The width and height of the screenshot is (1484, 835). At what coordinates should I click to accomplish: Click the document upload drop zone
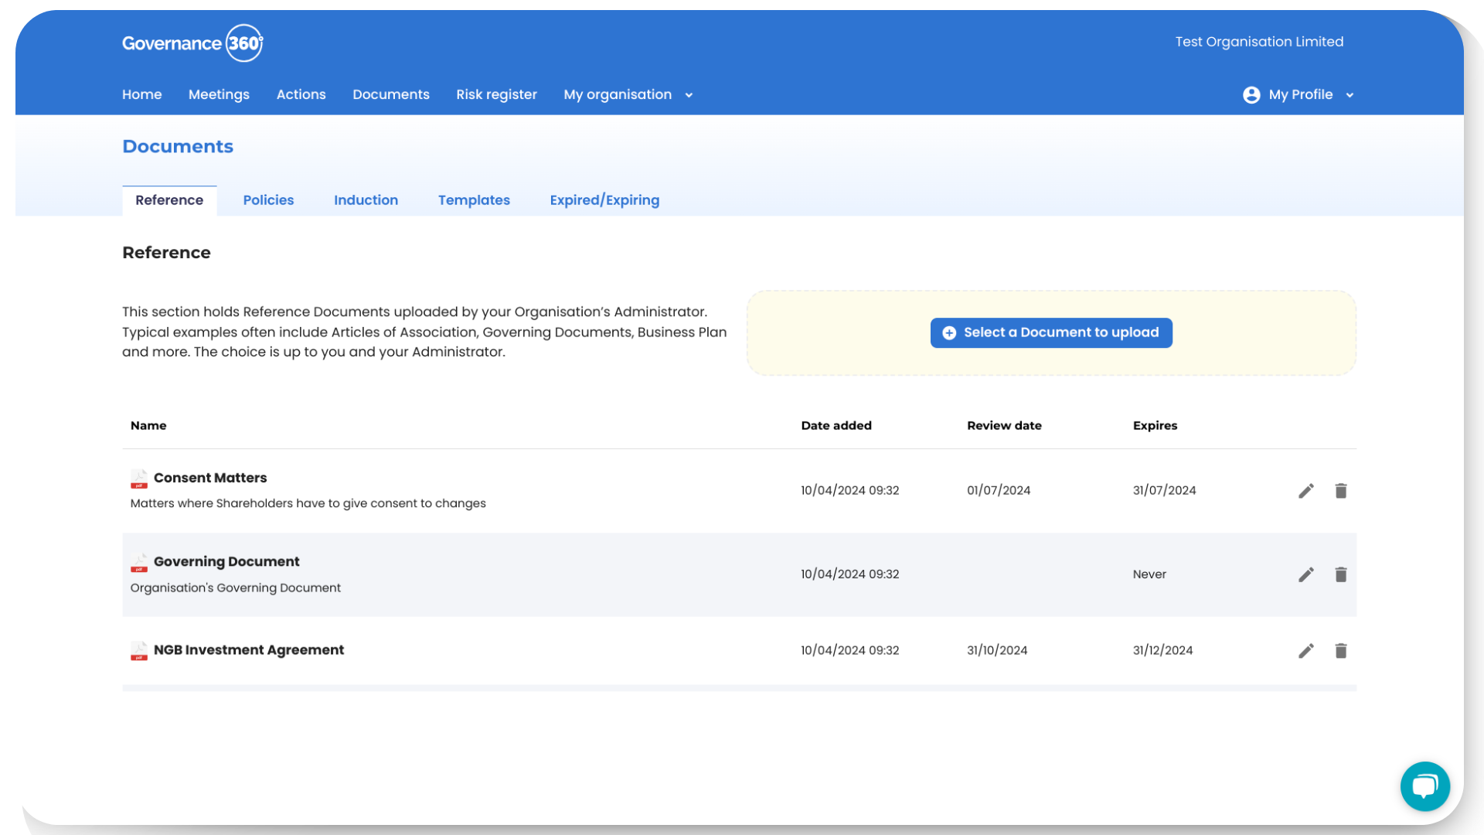point(1051,333)
